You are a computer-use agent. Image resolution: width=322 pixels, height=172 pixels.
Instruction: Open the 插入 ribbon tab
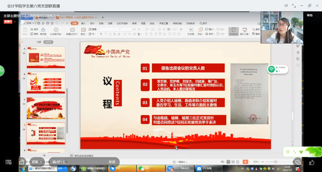pos(83,23)
